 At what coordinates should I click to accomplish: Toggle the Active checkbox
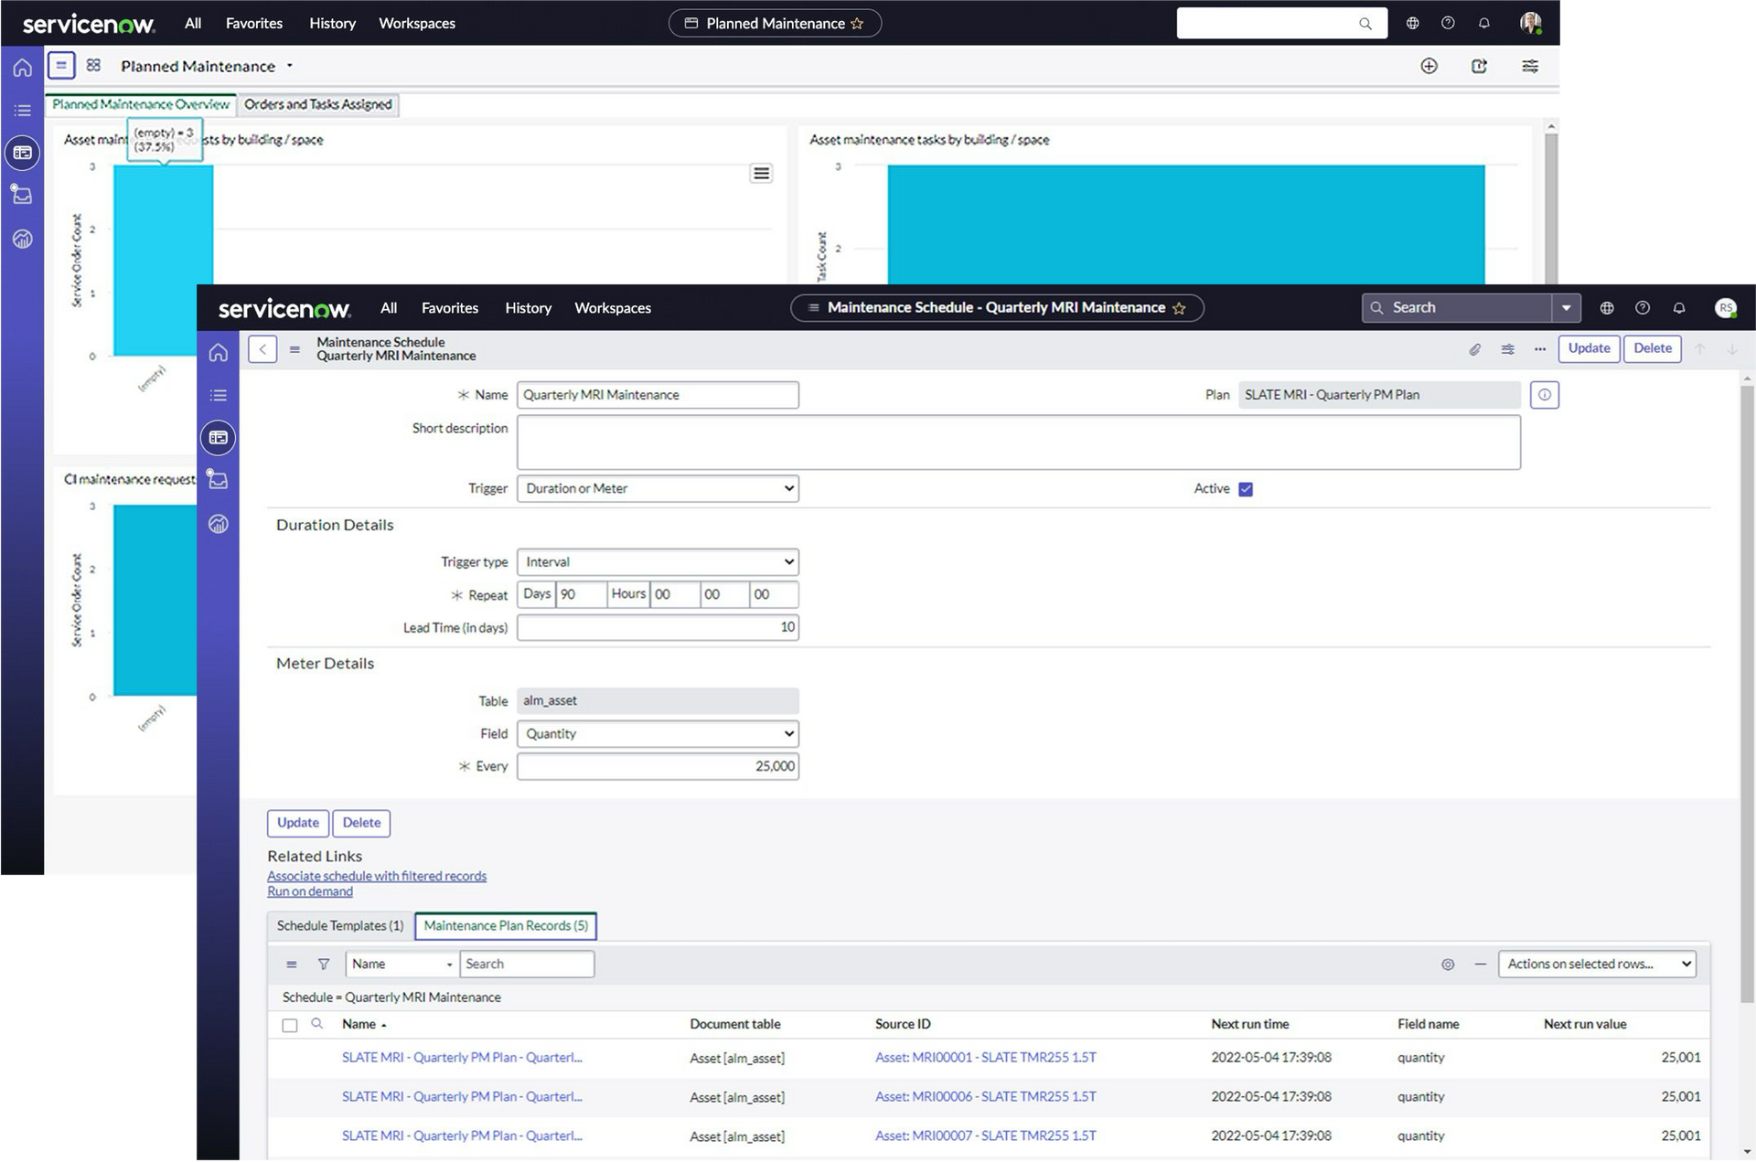pos(1246,488)
